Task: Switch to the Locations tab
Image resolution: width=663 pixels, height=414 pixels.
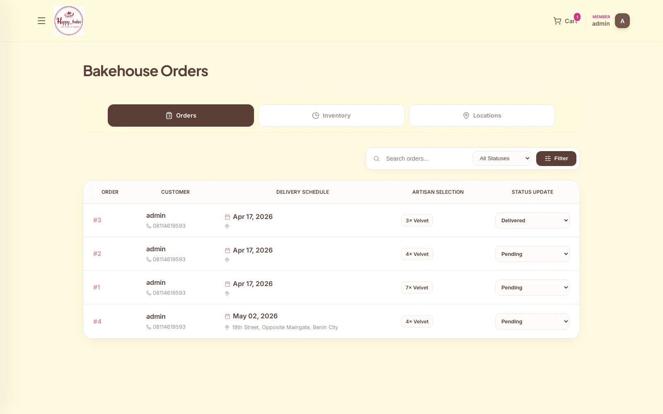Action: click(482, 116)
